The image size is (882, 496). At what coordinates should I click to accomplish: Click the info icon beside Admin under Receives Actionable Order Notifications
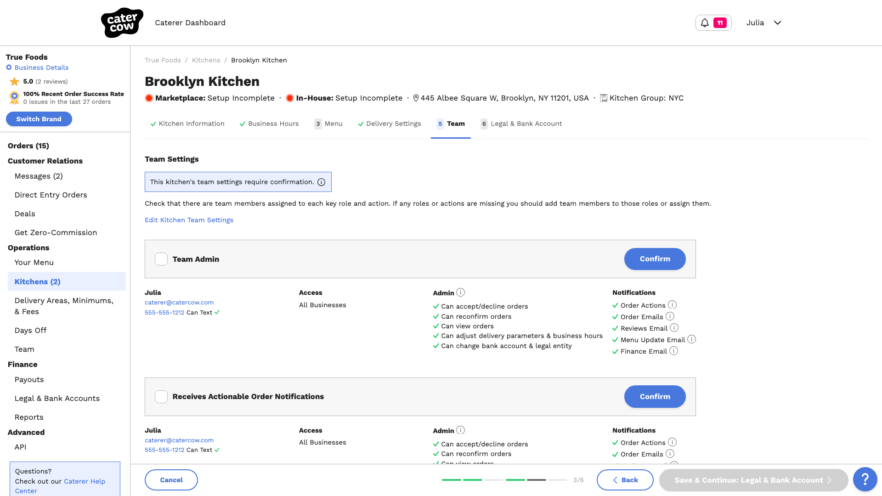coord(461,430)
